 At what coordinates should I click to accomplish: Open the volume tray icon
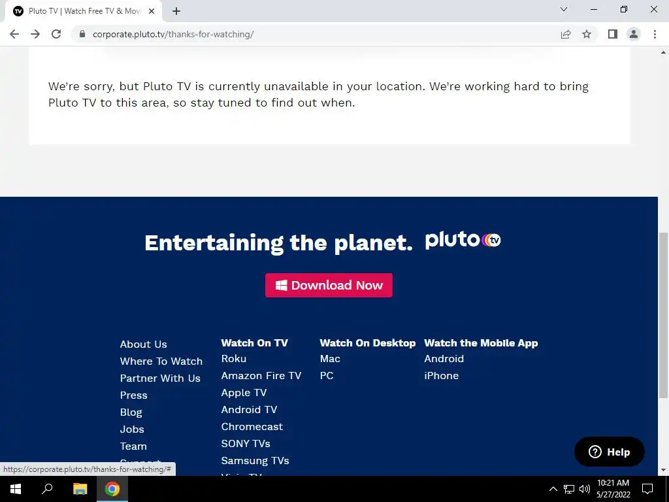click(x=585, y=489)
